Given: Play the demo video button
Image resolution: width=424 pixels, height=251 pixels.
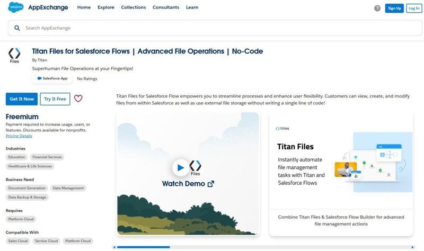Looking at the screenshot, I should [180, 167].
